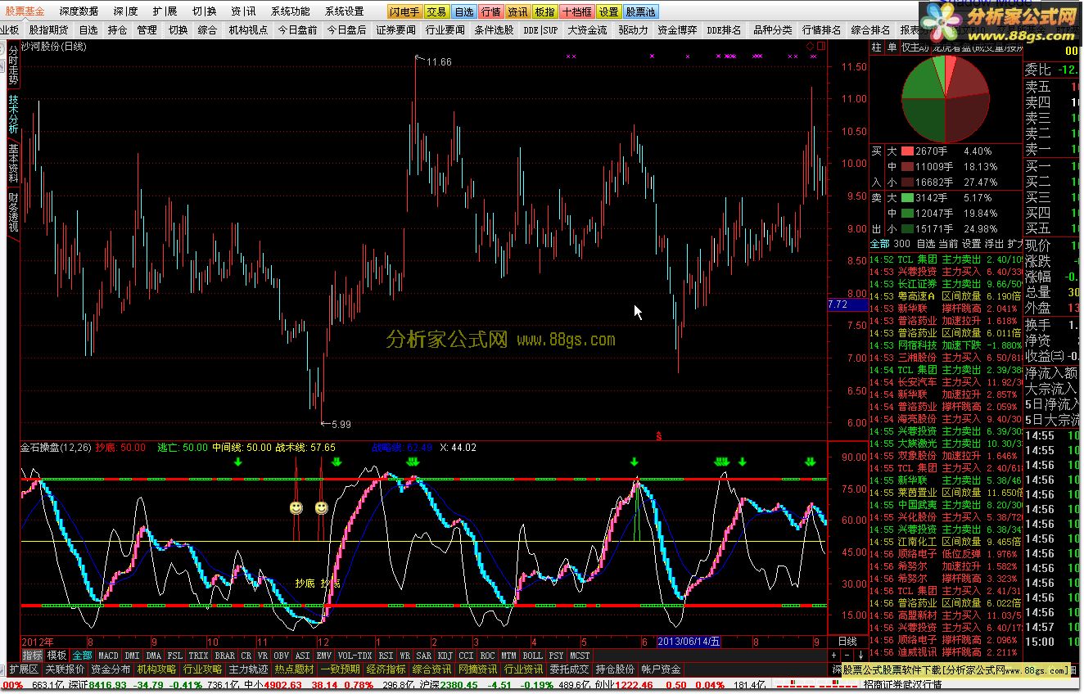This screenshot has height=694, width=1084.
Task: Click the diamond icon at chart top-right
Action: point(810,47)
